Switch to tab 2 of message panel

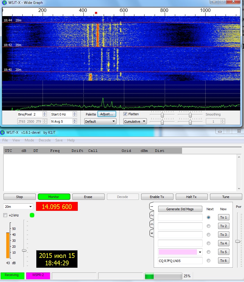coord(152,215)
